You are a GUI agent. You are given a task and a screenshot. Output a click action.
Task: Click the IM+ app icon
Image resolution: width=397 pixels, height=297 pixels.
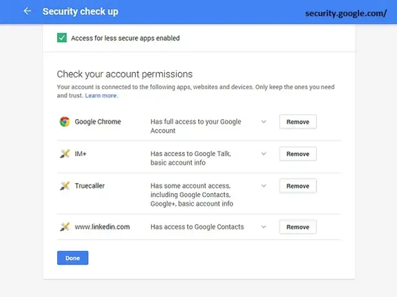pos(65,154)
